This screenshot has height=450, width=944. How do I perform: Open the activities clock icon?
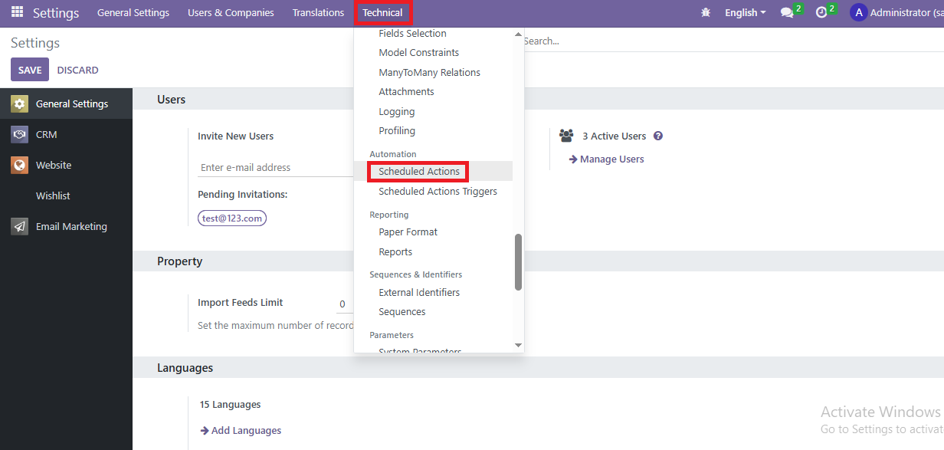[x=821, y=13]
